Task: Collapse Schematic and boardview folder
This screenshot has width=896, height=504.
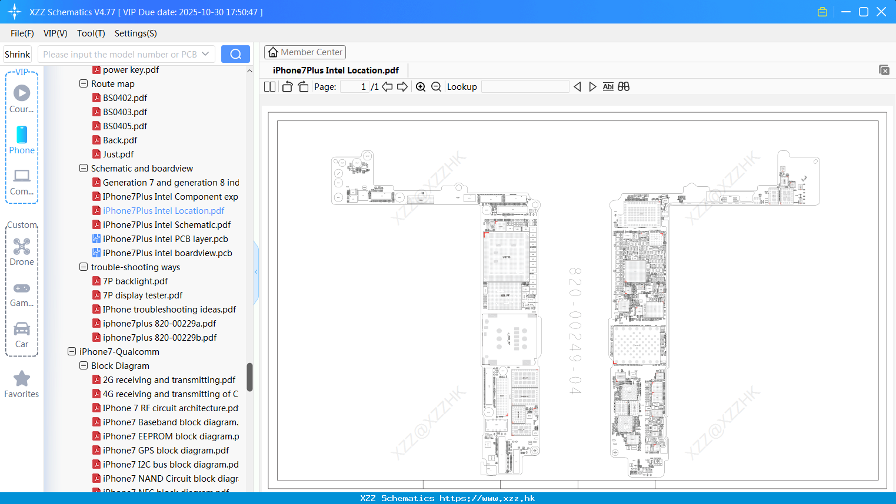Action: [x=84, y=168]
